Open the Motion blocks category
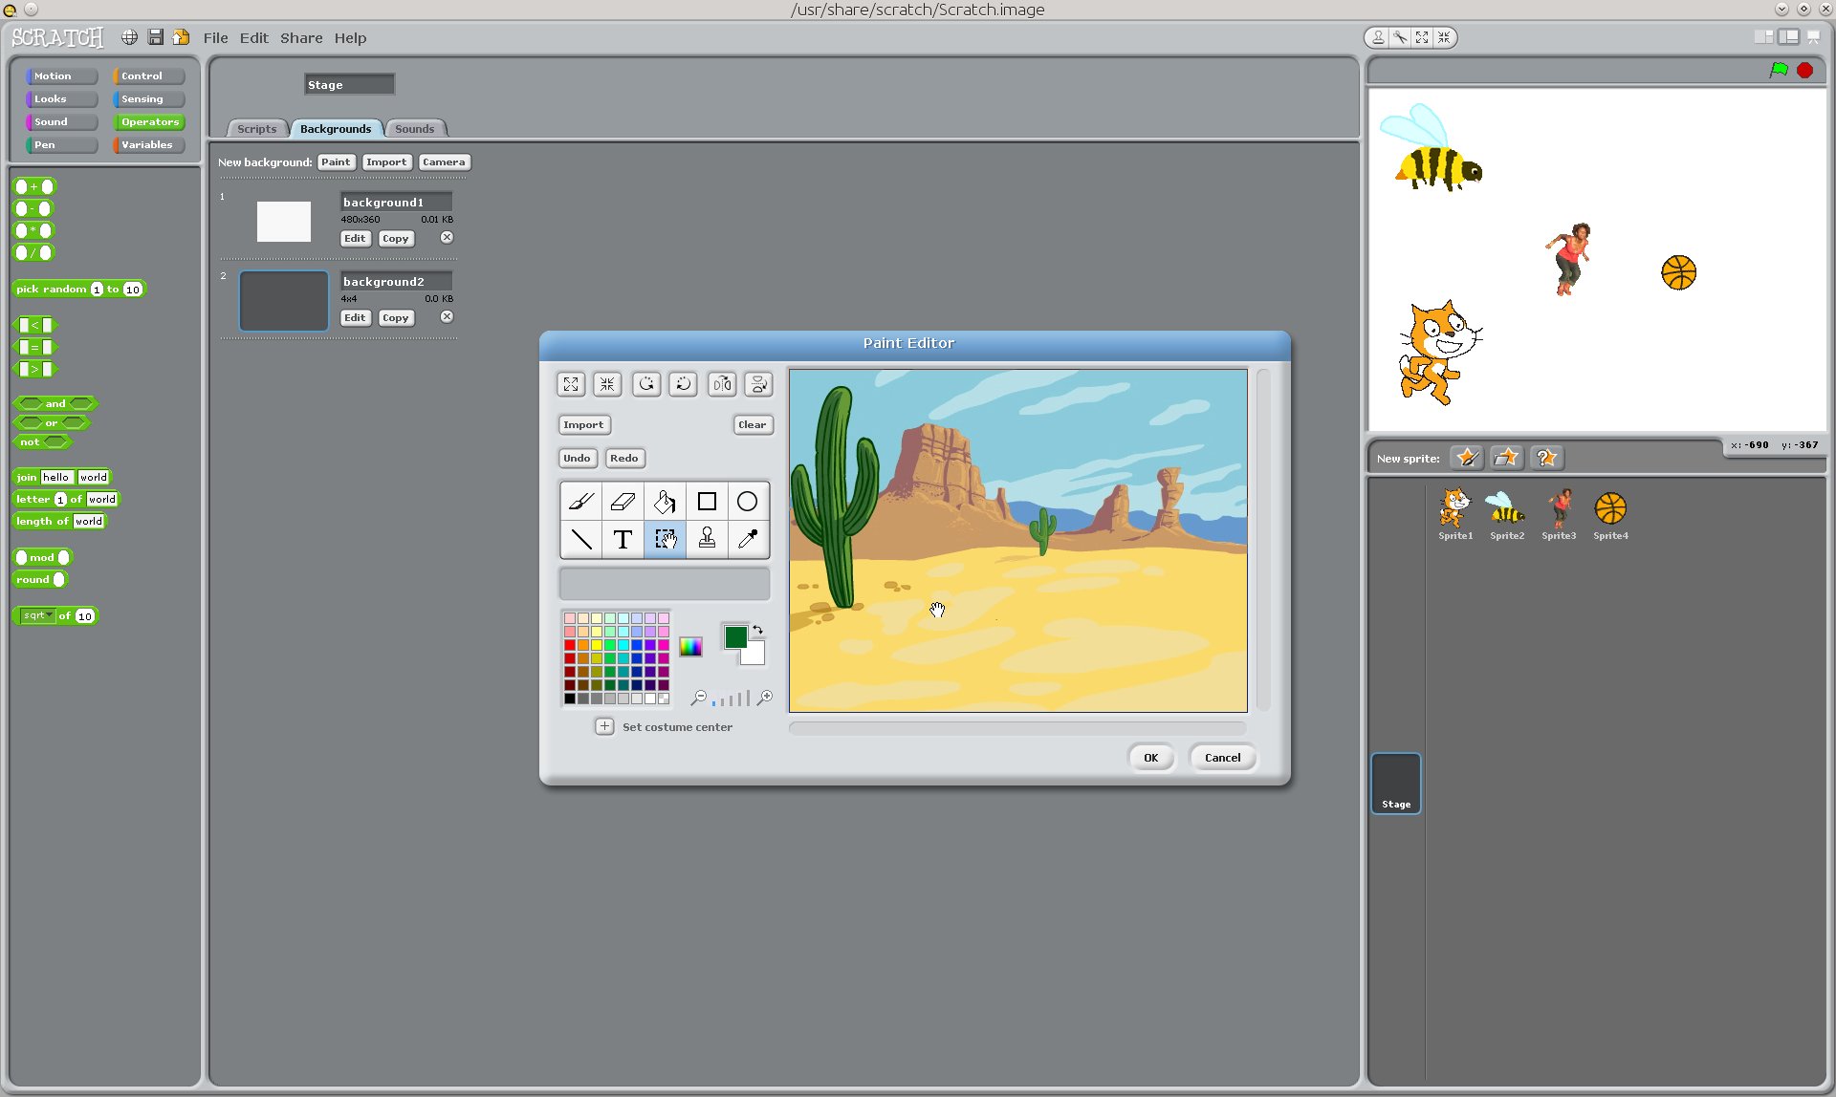 tap(61, 75)
